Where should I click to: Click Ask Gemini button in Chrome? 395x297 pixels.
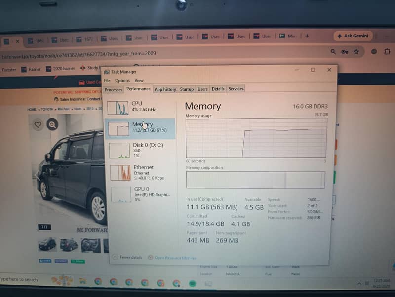(x=353, y=36)
